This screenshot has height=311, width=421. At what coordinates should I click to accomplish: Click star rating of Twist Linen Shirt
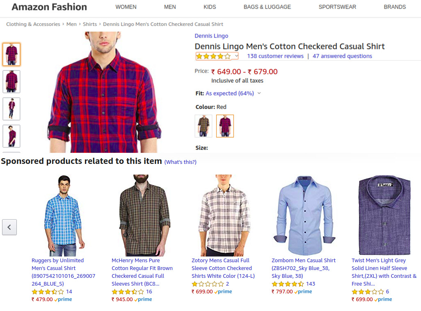(x=368, y=292)
